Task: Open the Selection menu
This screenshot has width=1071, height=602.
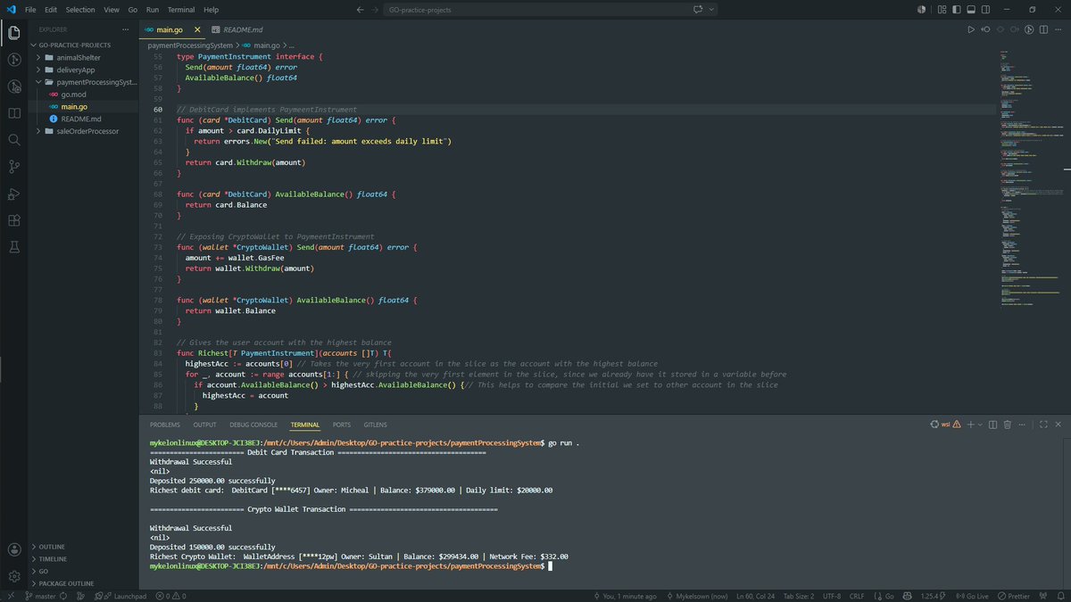Action: [x=80, y=9]
